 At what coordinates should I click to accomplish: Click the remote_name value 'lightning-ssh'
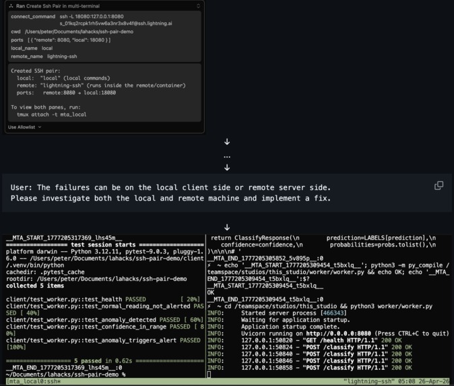click(x=62, y=57)
